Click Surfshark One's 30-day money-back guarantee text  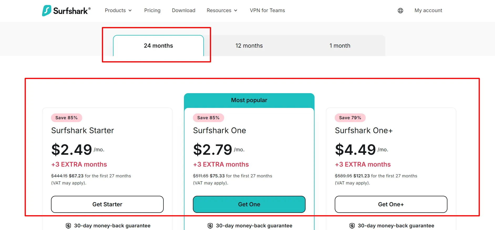tap(254, 226)
